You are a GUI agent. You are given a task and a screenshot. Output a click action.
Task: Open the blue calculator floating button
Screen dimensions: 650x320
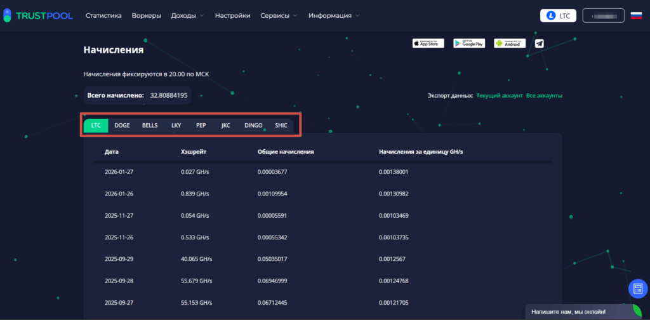(638, 289)
